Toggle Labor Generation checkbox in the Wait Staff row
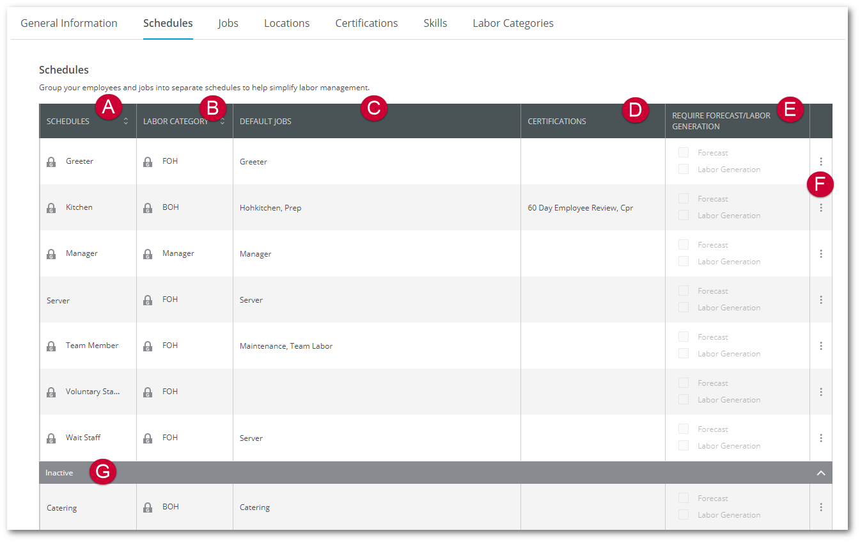 684,445
